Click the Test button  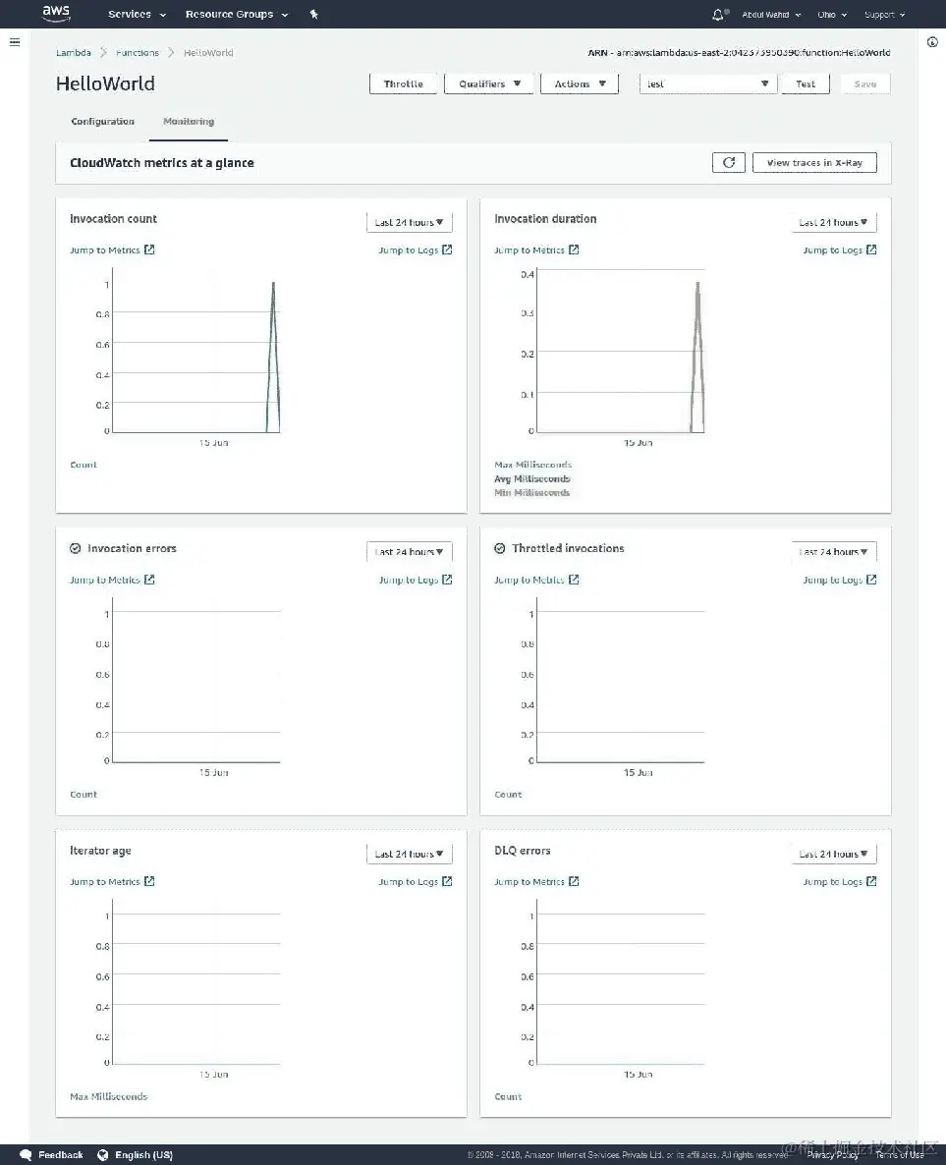click(x=806, y=83)
